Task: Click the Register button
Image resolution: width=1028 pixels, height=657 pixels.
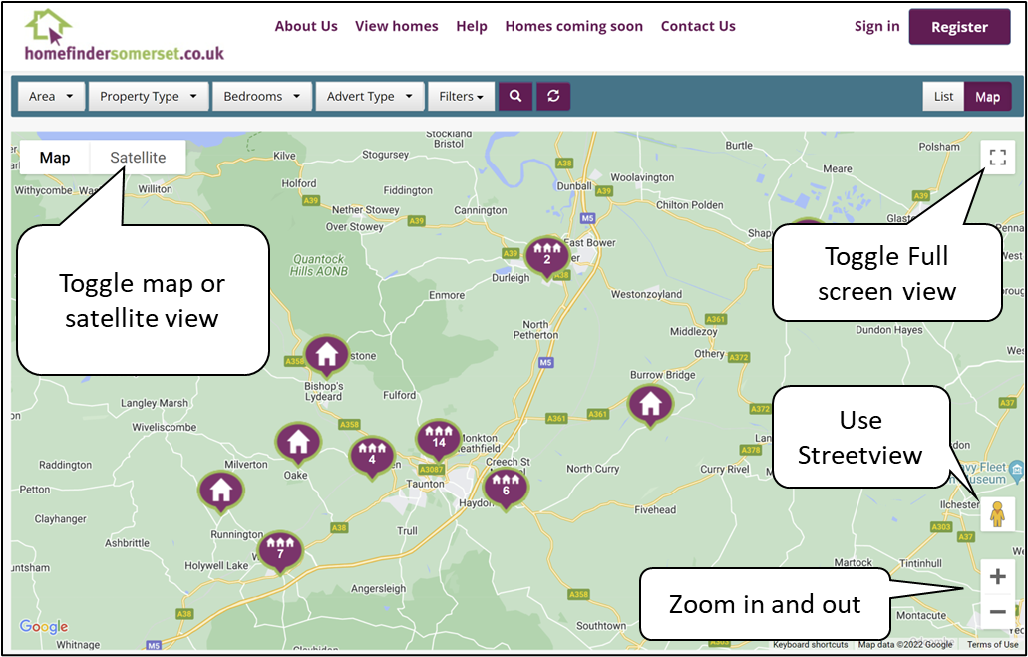Action: 959,27
